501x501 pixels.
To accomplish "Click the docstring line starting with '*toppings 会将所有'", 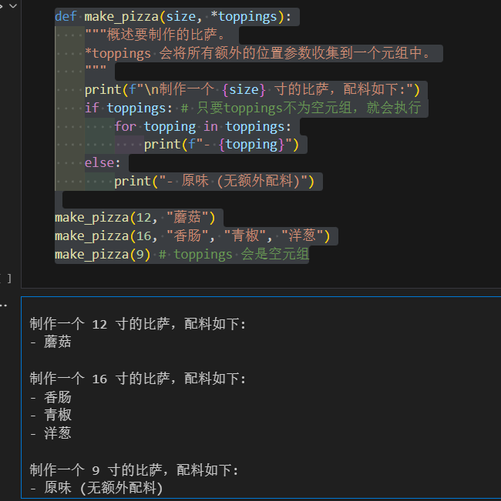I will 258,53.
